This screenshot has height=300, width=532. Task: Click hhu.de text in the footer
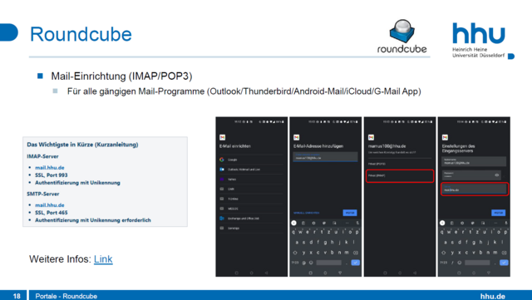point(493,296)
